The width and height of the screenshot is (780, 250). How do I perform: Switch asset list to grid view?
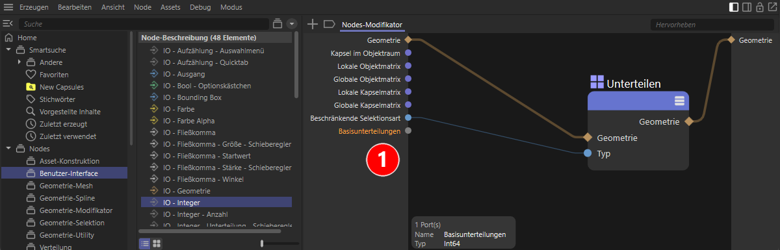(157, 244)
